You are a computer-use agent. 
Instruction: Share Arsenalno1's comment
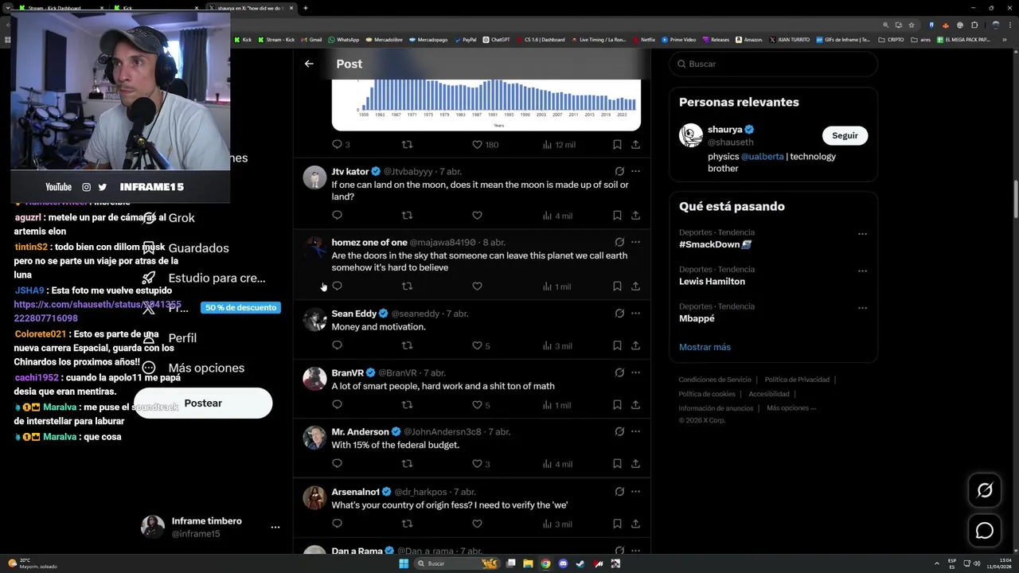point(635,524)
